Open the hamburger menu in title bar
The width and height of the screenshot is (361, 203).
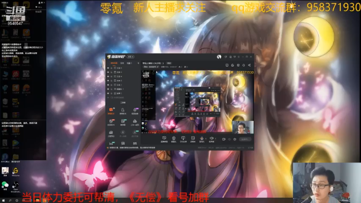239,56
